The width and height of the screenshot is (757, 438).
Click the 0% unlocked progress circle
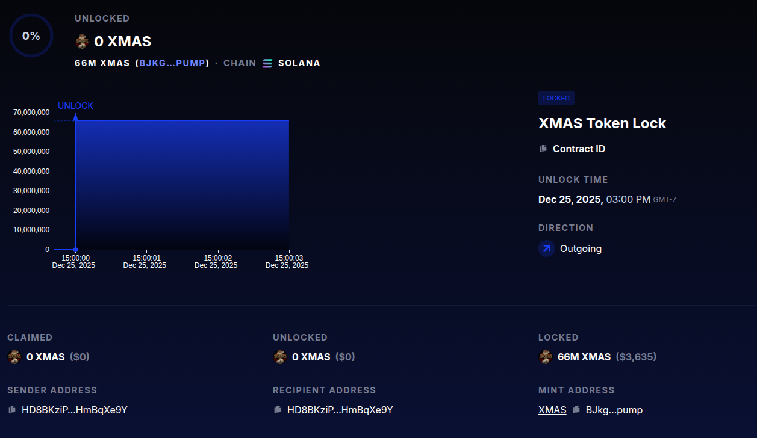point(31,35)
